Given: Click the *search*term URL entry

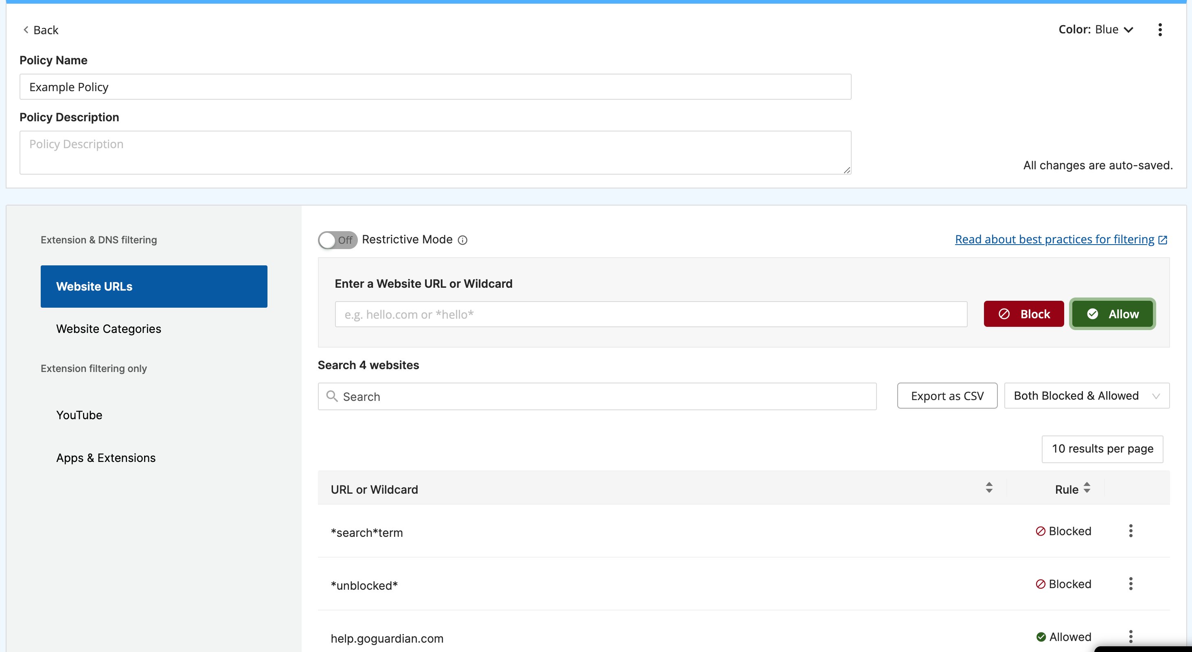Looking at the screenshot, I should pyautogui.click(x=366, y=533).
